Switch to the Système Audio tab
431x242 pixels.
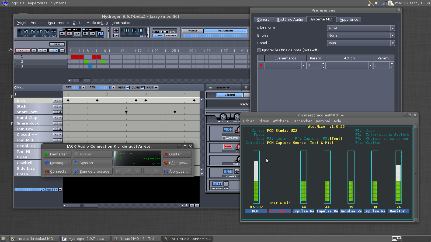pos(290,19)
